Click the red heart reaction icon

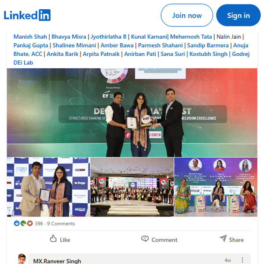coord(30,224)
